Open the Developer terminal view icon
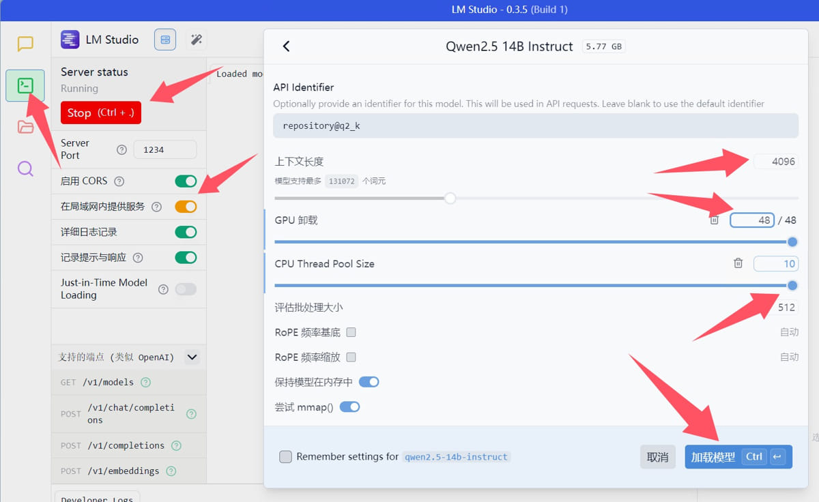Viewport: 819px width, 502px height. pyautogui.click(x=25, y=85)
